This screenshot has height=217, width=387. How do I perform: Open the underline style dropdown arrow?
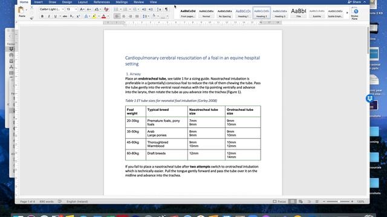[x=60, y=16]
